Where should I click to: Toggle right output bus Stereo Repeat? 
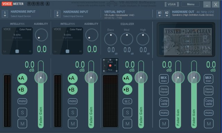tap(208, 91)
